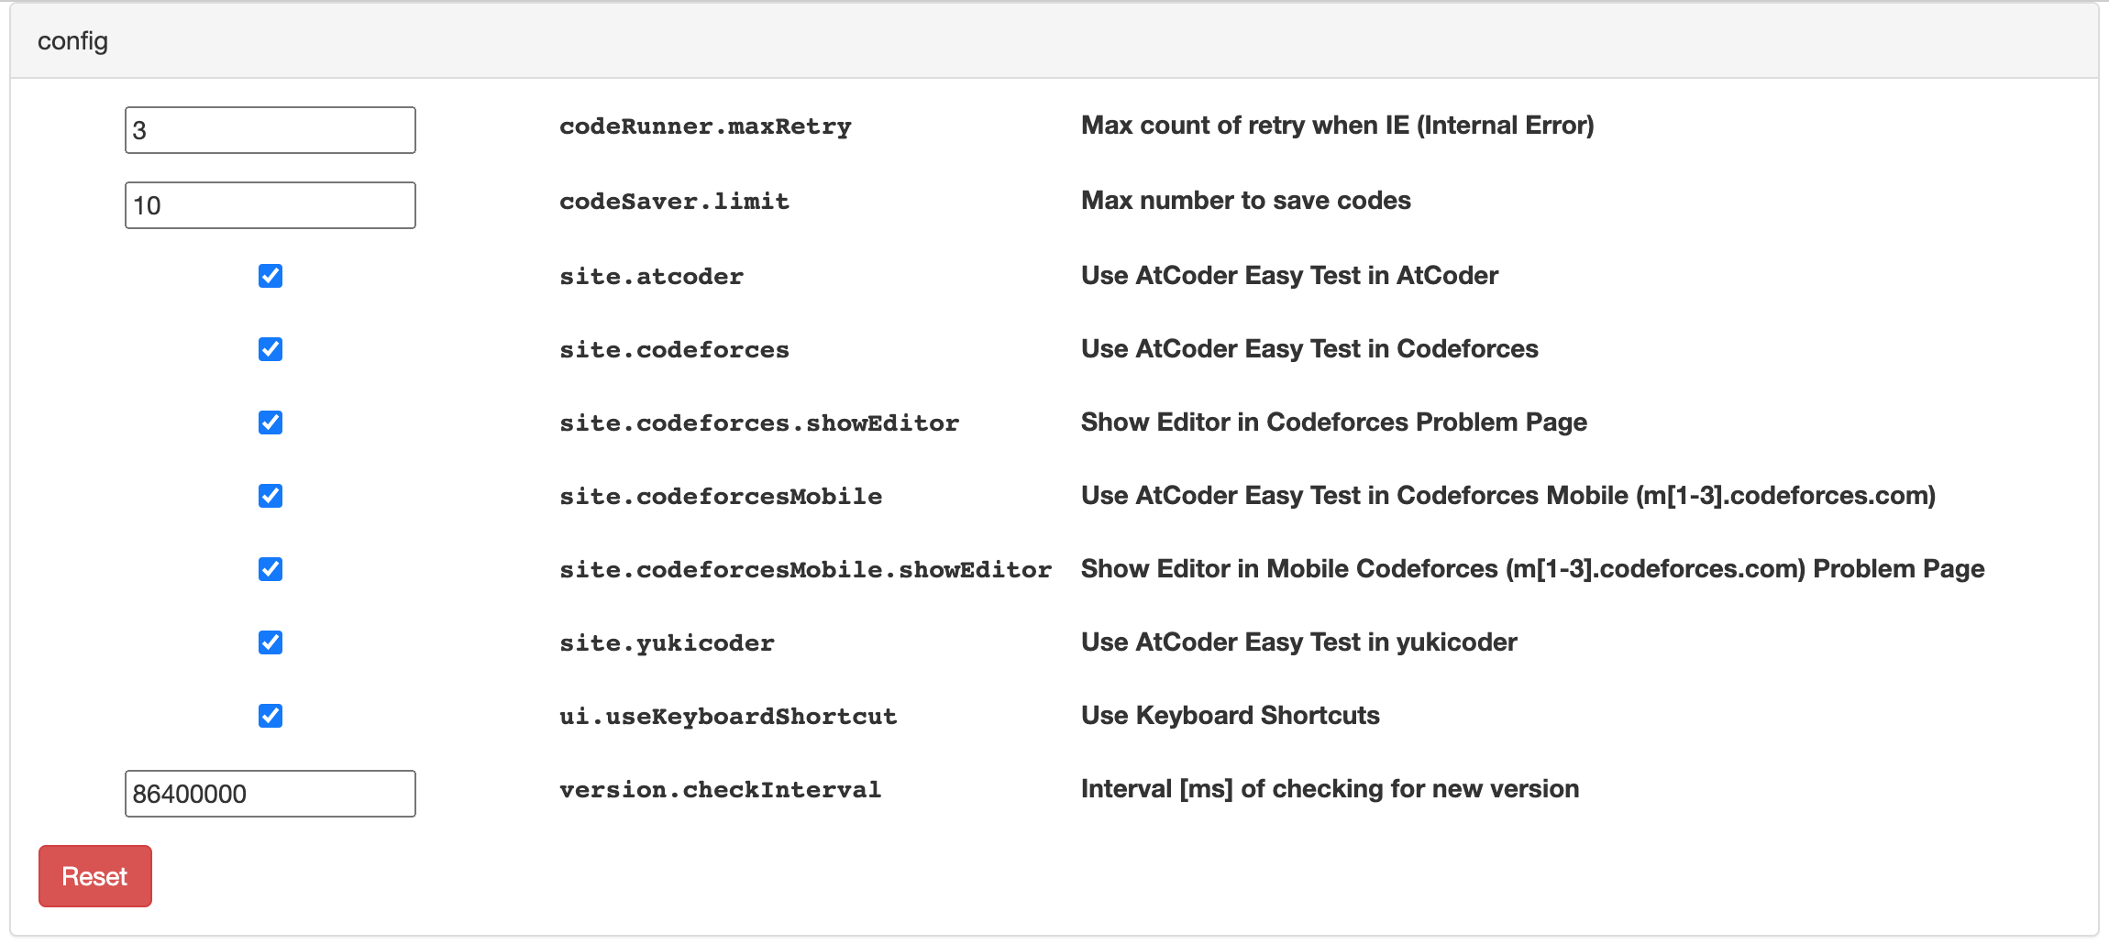Select the version.checkInterval input field

coord(271,794)
